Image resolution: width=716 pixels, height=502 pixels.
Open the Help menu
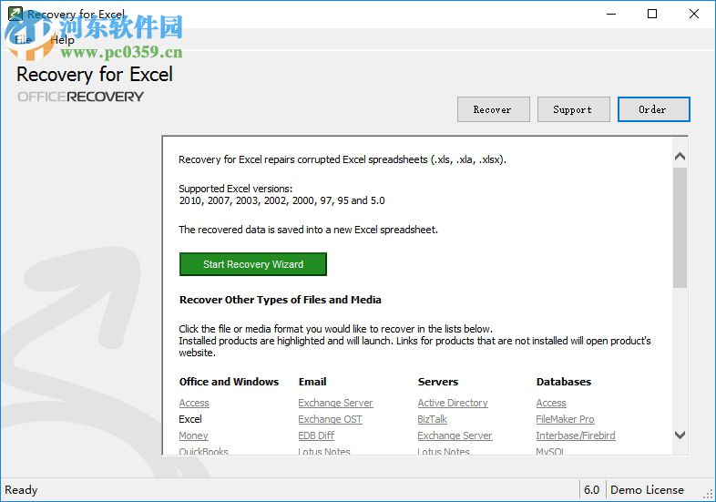click(x=63, y=40)
